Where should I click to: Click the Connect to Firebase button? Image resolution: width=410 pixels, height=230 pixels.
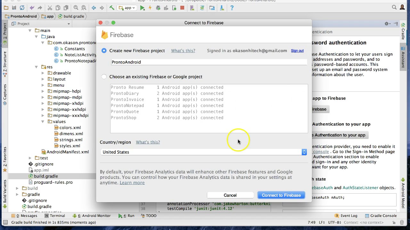point(281,195)
